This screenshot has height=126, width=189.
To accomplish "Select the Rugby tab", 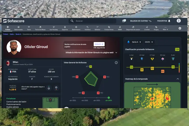I will point(156,28).
